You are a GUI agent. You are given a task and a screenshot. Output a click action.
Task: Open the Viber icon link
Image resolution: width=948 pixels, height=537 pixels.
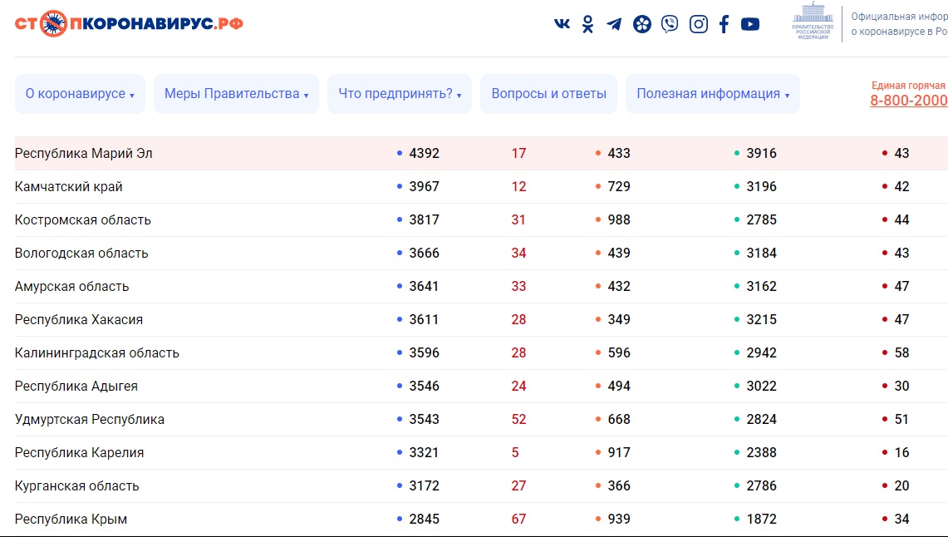[670, 24]
